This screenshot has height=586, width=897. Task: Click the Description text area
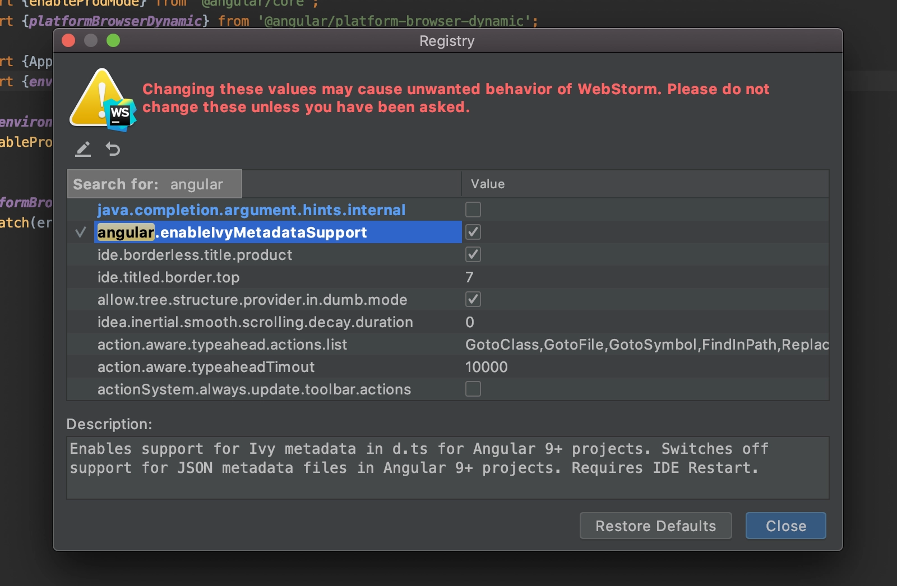[447, 468]
